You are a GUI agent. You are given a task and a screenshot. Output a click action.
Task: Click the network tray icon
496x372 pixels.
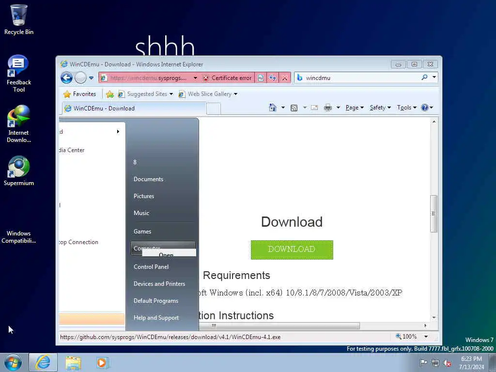click(435, 363)
